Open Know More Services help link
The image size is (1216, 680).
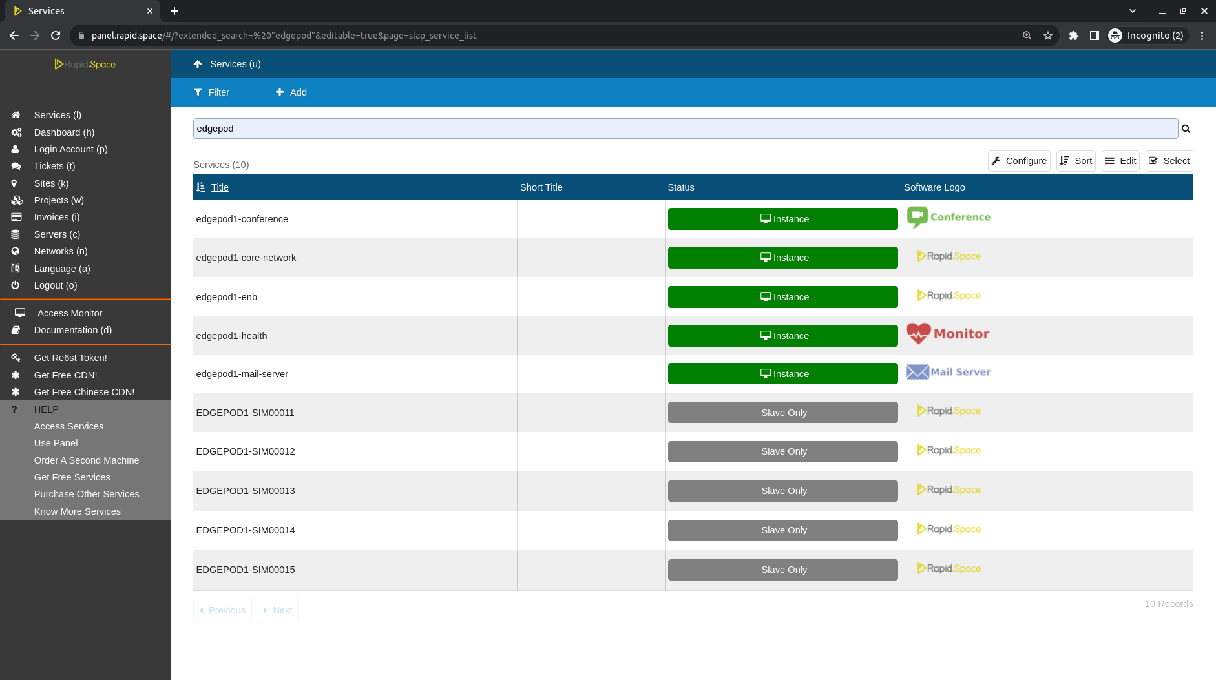click(77, 511)
